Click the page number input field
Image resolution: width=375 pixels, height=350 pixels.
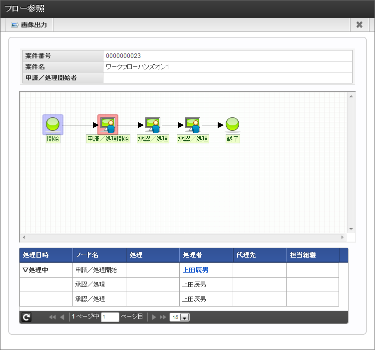pyautogui.click(x=110, y=317)
